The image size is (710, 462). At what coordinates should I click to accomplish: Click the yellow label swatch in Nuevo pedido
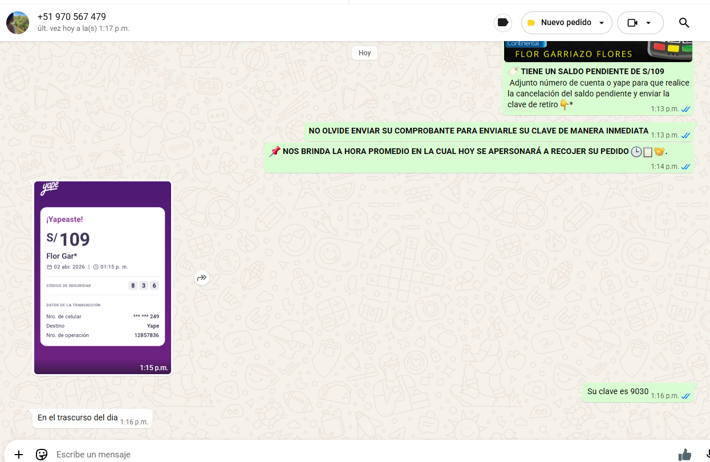532,23
